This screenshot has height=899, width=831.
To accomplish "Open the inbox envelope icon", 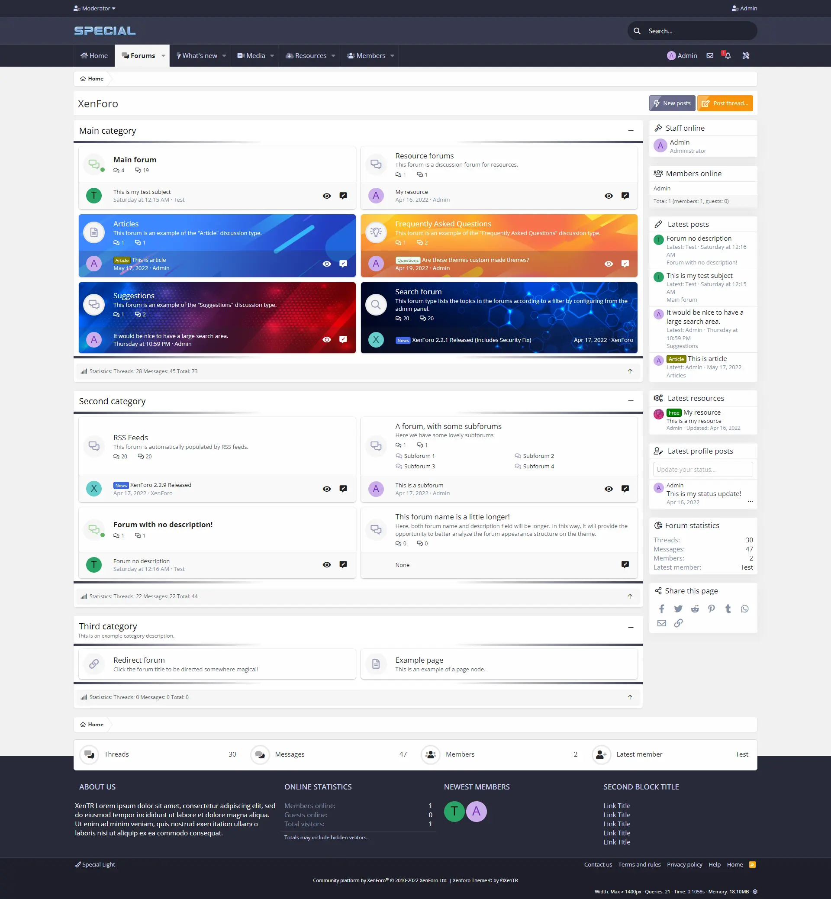I will coord(710,56).
